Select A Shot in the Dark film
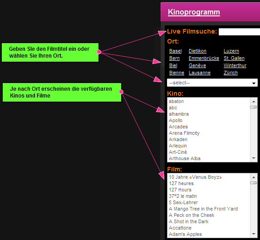 [188, 221]
